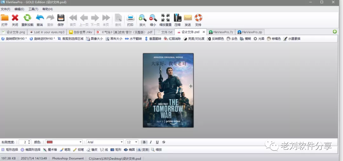This screenshot has height=161, width=343.
Task: Toggle bold text formatting
Action: pos(144,142)
